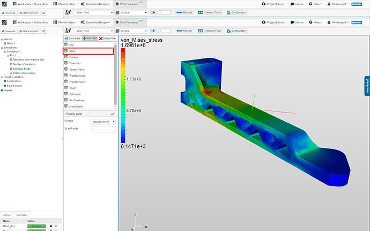Select the Clip filter icon
Viewport: 370px width, 231px height.
pos(66,45)
